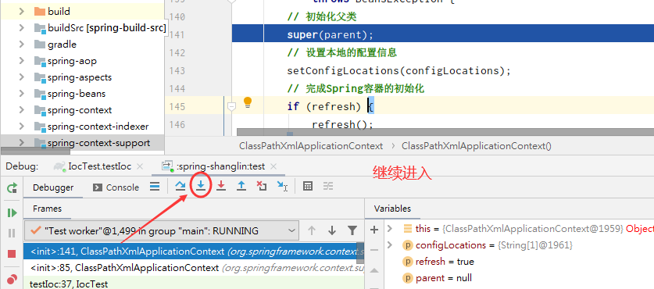The height and width of the screenshot is (289, 654).
Task: Click the Remove Watch minus icon
Action: (x=374, y=250)
